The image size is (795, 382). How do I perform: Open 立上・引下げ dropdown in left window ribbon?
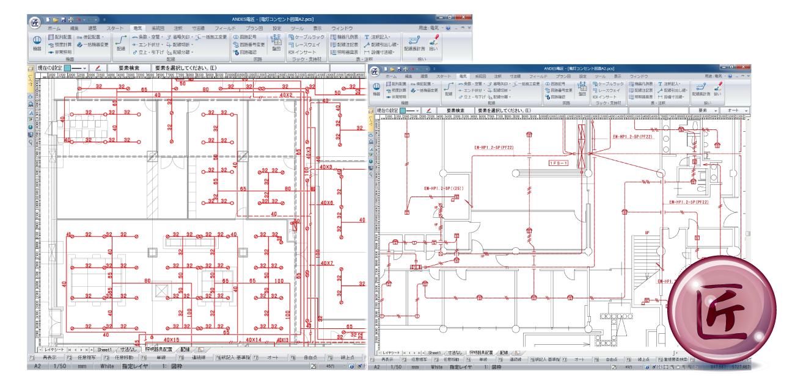[x=147, y=52]
